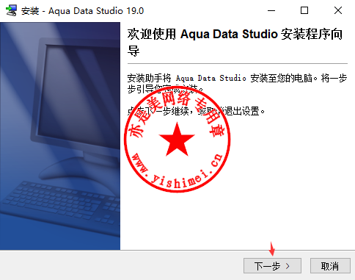This screenshot has width=355, height=280.
Task: Cancel setup via the 取消 button
Action: tap(330, 266)
